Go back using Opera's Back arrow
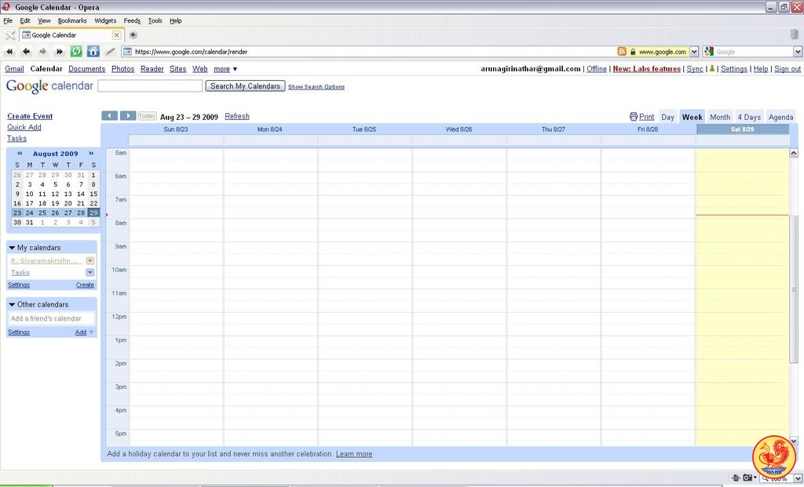 pos(26,51)
